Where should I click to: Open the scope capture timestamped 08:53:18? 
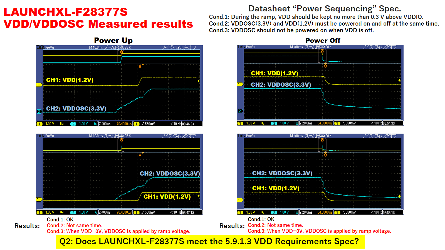coord(320,174)
